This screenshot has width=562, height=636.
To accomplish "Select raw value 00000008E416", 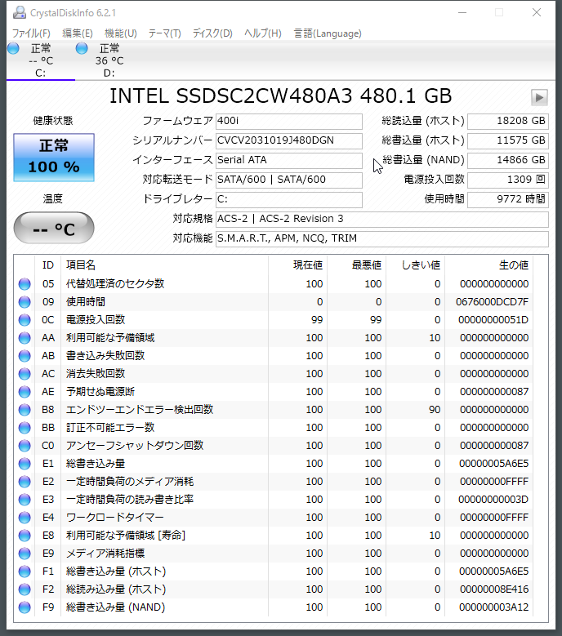I will coord(493,589).
